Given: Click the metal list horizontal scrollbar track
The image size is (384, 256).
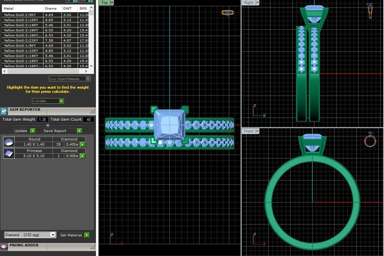Looking at the screenshot, I should (45, 71).
